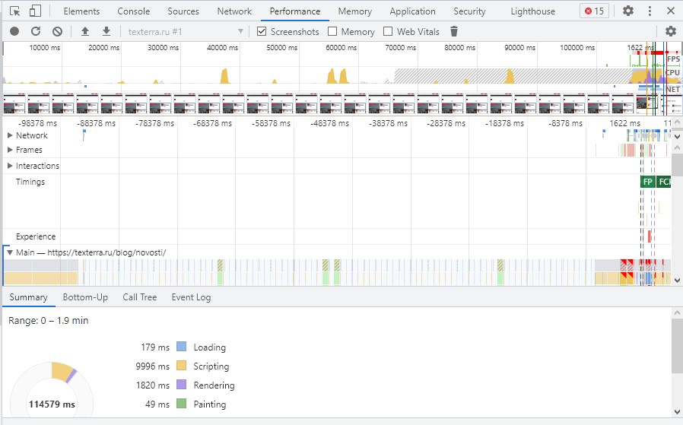The image size is (683, 425).
Task: Click the load profile upload icon
Action: point(85,31)
